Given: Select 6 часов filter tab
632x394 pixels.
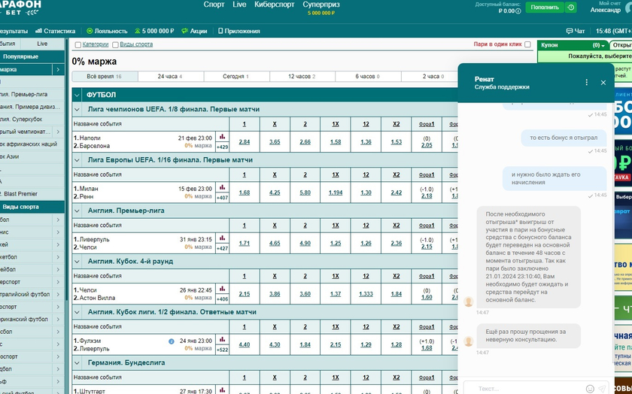Looking at the screenshot, I should tap(368, 76).
